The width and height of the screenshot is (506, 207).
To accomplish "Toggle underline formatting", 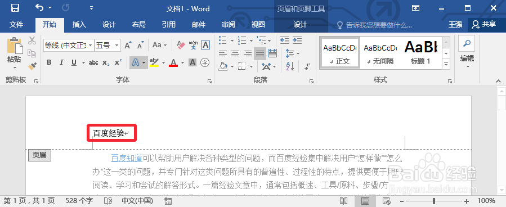I will click(74, 62).
